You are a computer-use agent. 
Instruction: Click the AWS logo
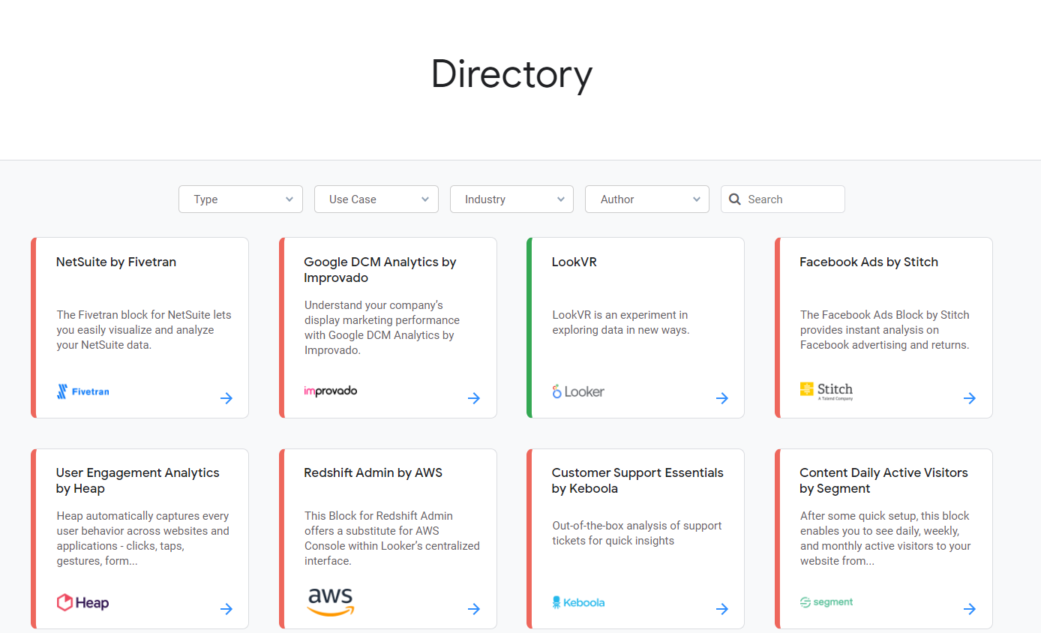coord(331,601)
